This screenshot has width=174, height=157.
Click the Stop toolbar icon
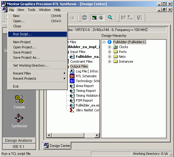tap(85, 18)
